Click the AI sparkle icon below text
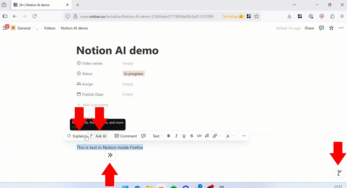This screenshot has width=347, height=188. (x=110, y=155)
